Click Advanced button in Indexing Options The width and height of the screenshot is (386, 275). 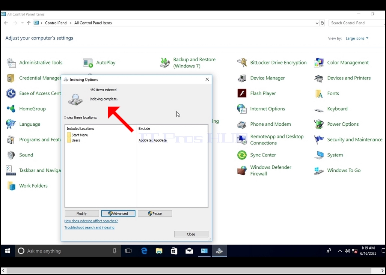[118, 213]
